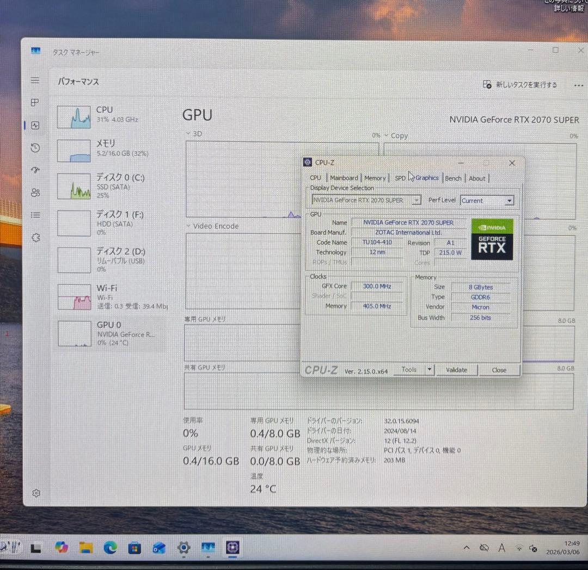Image resolution: width=588 pixels, height=570 pixels.
Task: Open Services icon in Task Manager sidebar
Action: click(x=36, y=238)
